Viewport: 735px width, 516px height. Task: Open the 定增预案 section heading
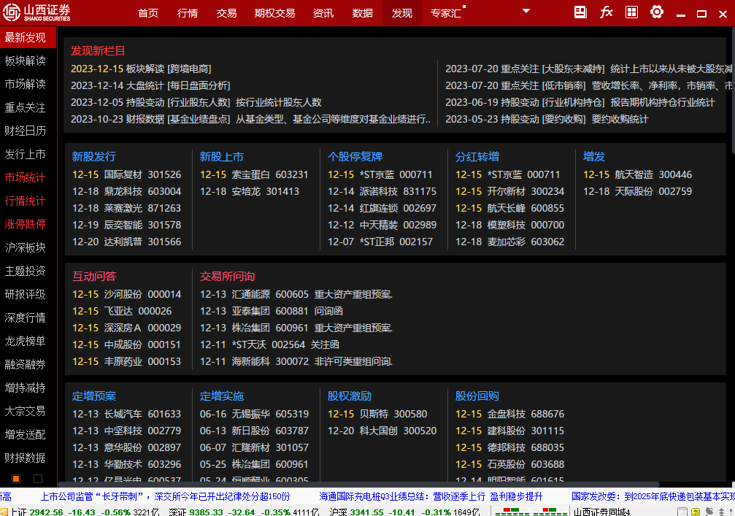(93, 396)
